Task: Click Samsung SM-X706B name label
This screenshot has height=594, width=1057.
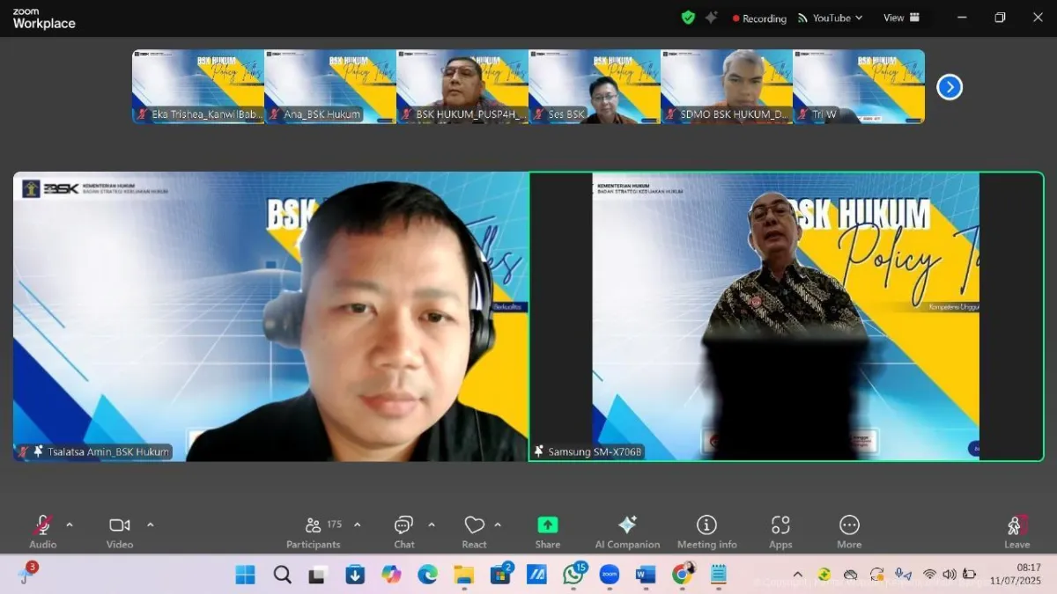Action: point(595,451)
